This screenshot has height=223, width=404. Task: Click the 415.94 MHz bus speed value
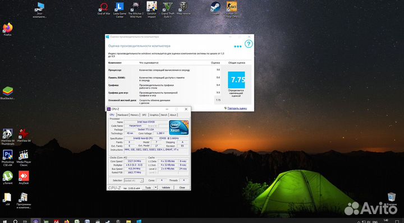[x=134, y=169]
